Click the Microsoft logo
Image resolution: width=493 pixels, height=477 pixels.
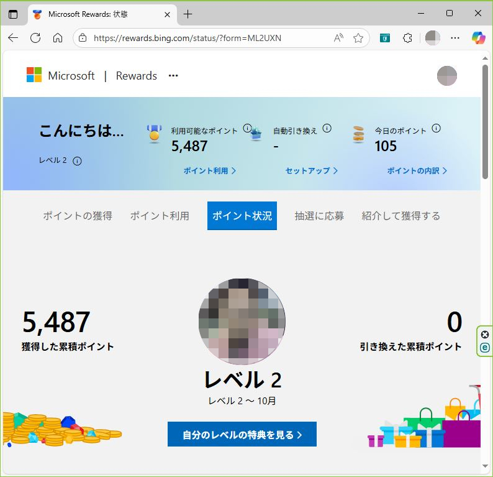(x=34, y=75)
